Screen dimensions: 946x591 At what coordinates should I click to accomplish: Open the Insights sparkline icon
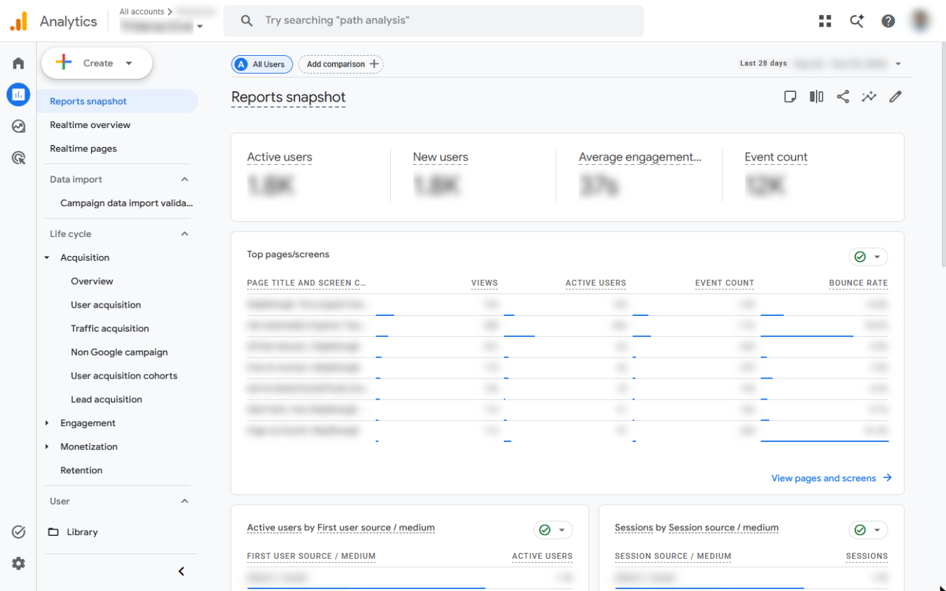coord(868,97)
